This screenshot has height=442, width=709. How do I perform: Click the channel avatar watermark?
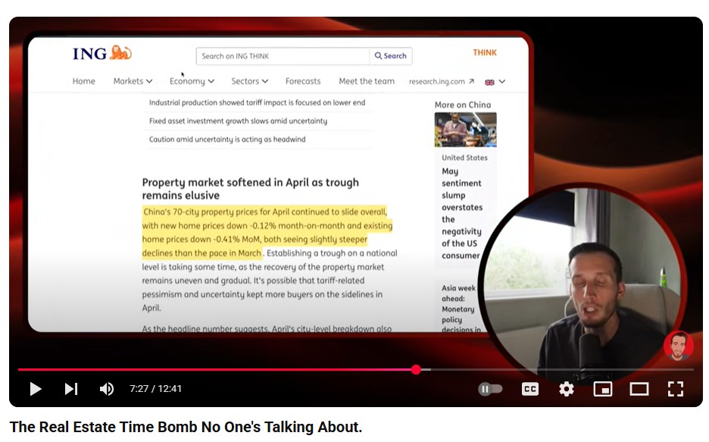pos(678,346)
